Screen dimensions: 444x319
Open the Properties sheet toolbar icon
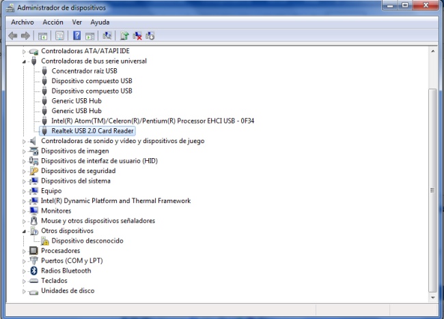point(59,36)
